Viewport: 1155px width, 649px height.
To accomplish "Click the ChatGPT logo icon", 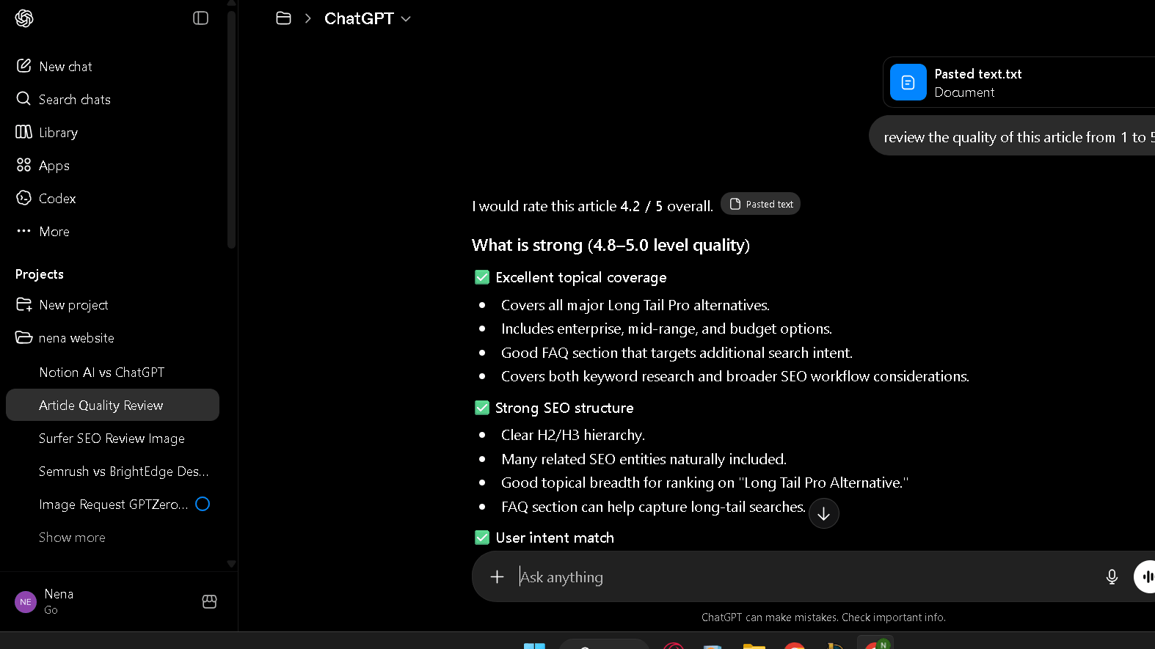I will [x=24, y=18].
